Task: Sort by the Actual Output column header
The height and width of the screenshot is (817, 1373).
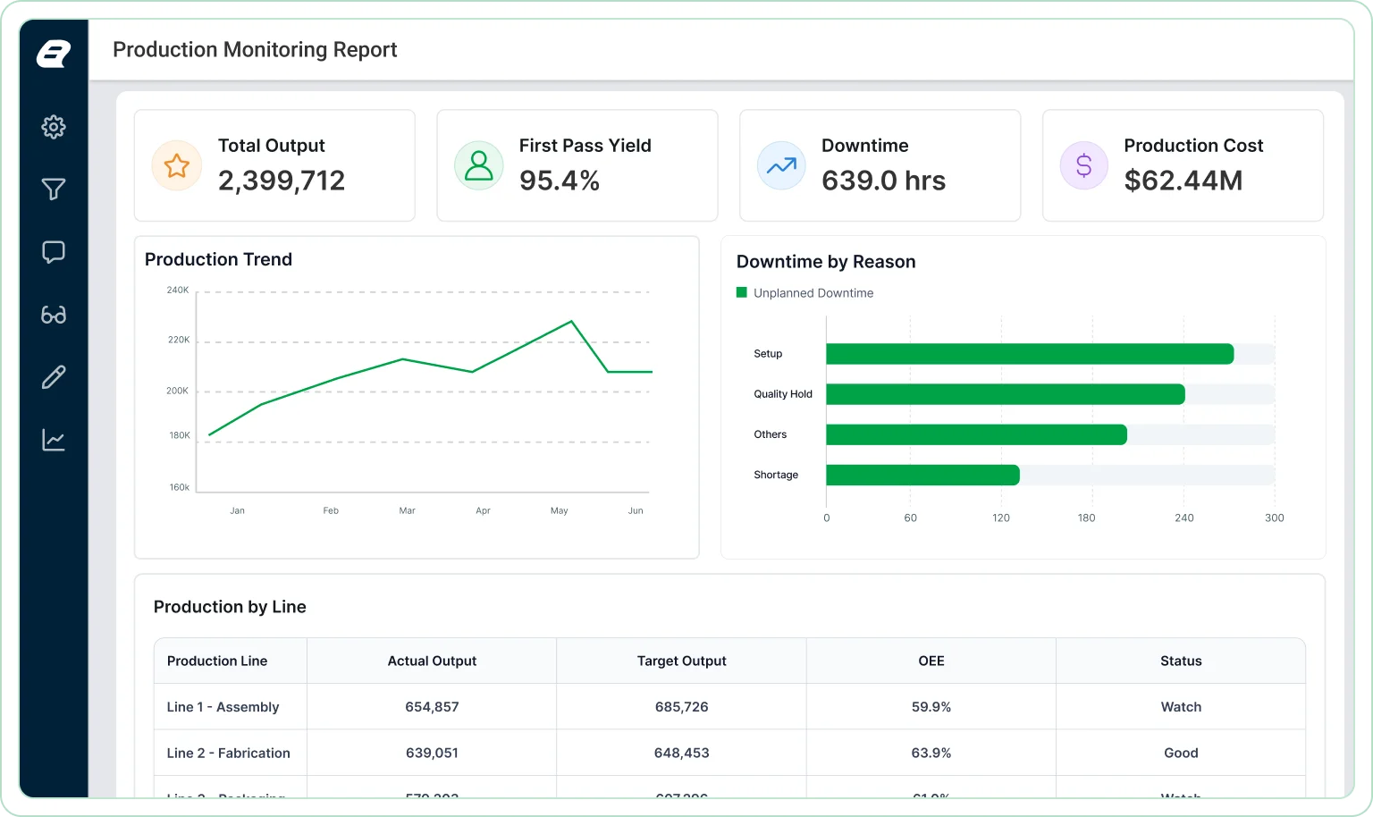Action: point(432,661)
